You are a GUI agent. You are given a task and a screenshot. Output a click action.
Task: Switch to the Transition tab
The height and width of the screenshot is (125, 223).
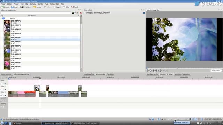coord(110,74)
